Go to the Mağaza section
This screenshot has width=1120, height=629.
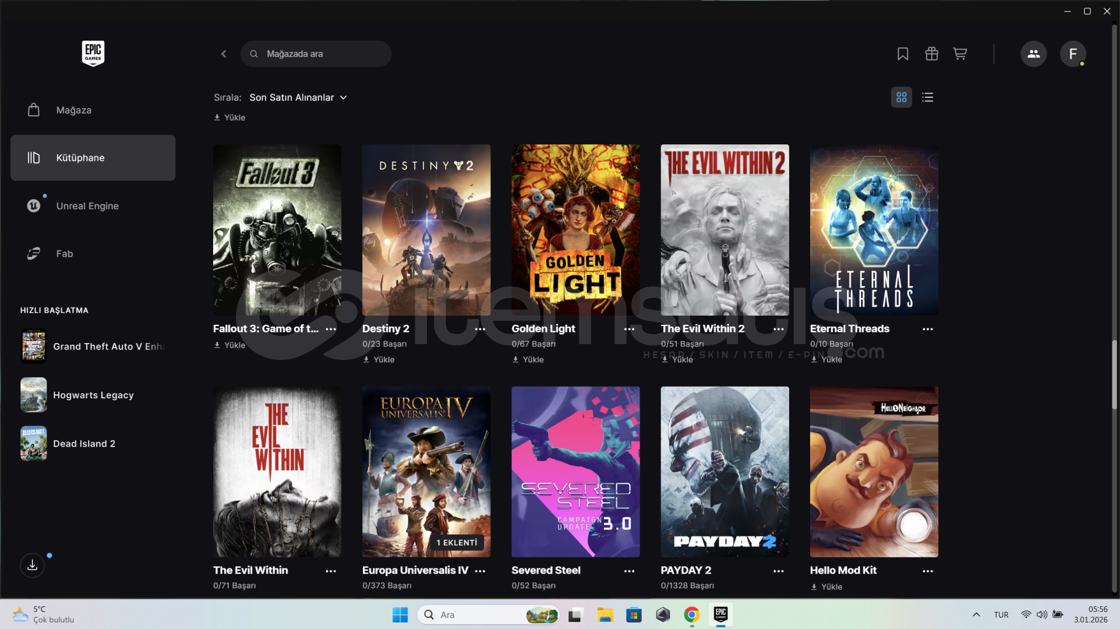click(x=73, y=110)
